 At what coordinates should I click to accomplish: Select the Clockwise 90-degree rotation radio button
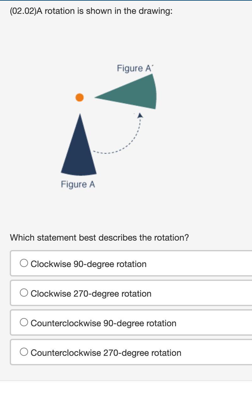point(24,263)
